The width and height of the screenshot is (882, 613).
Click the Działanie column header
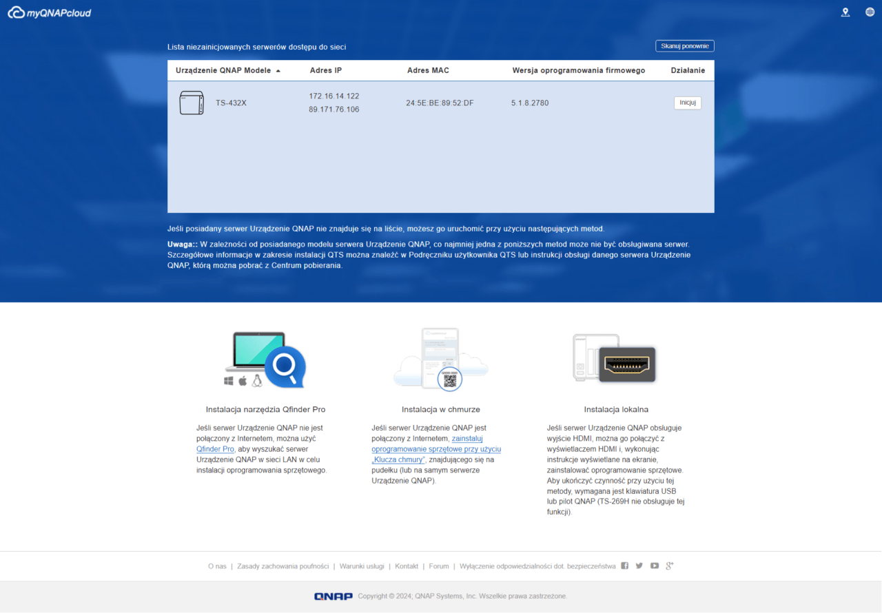688,71
